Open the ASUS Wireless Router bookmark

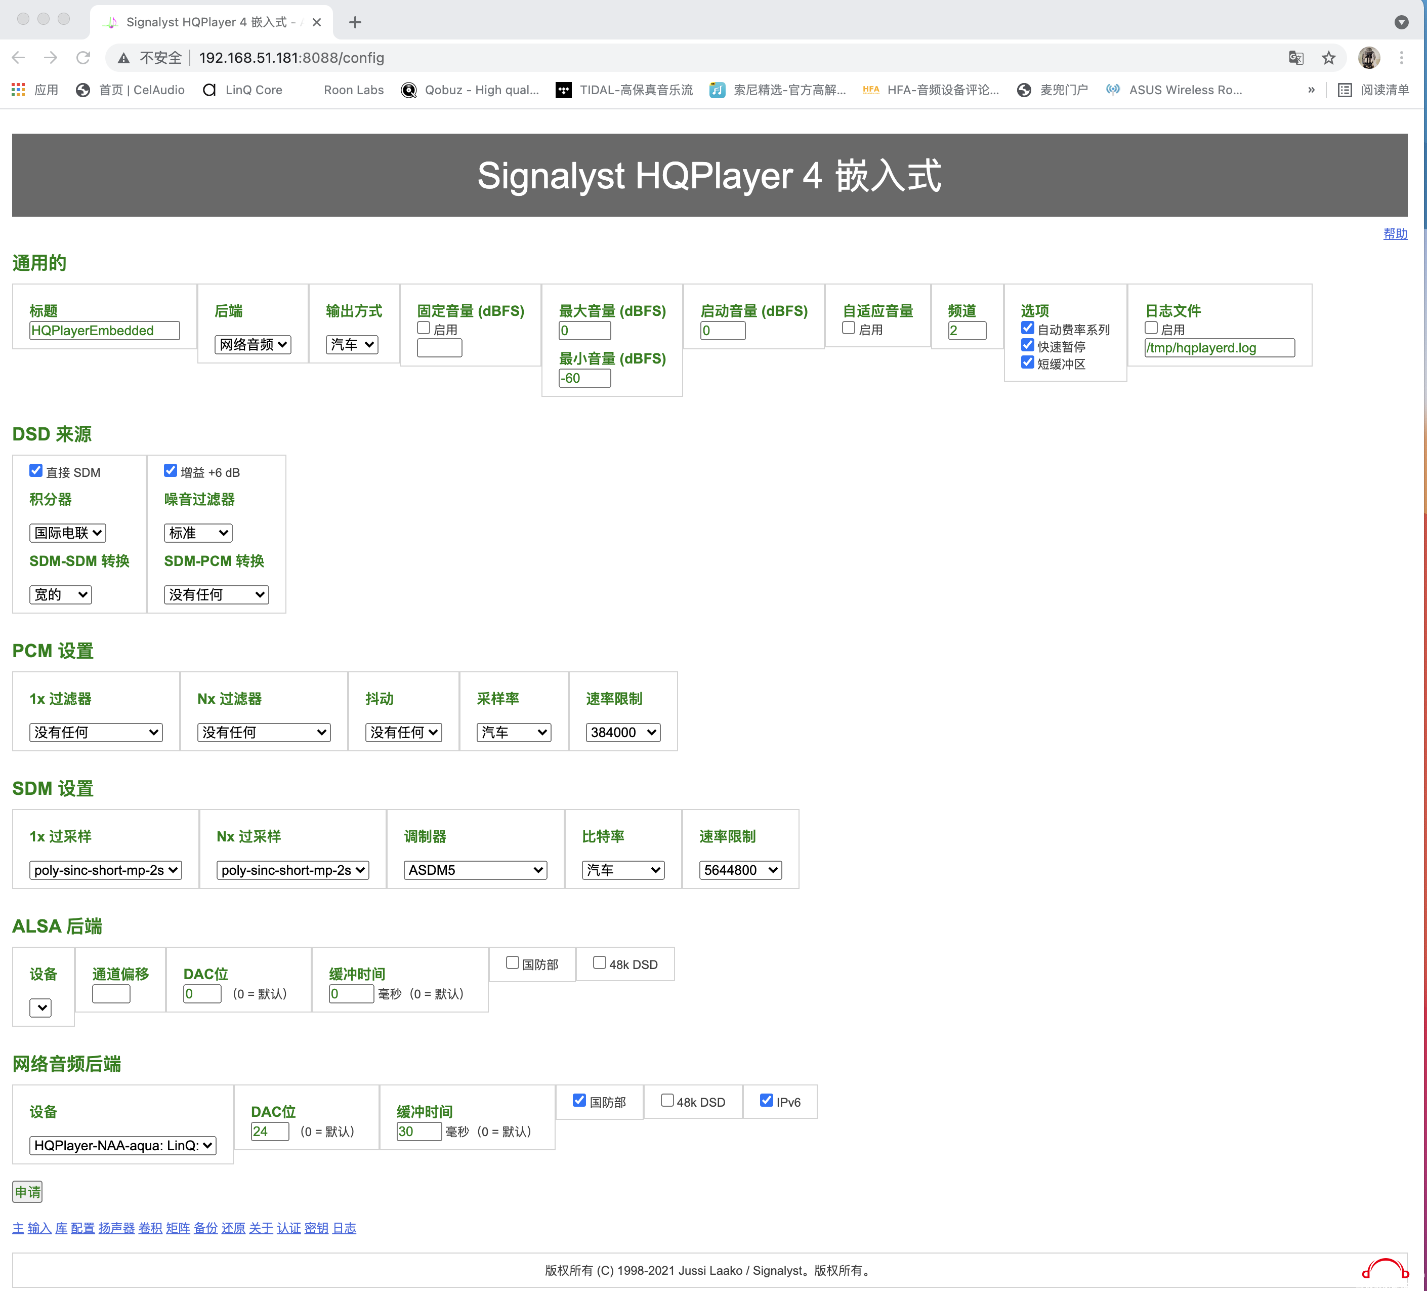point(1174,90)
